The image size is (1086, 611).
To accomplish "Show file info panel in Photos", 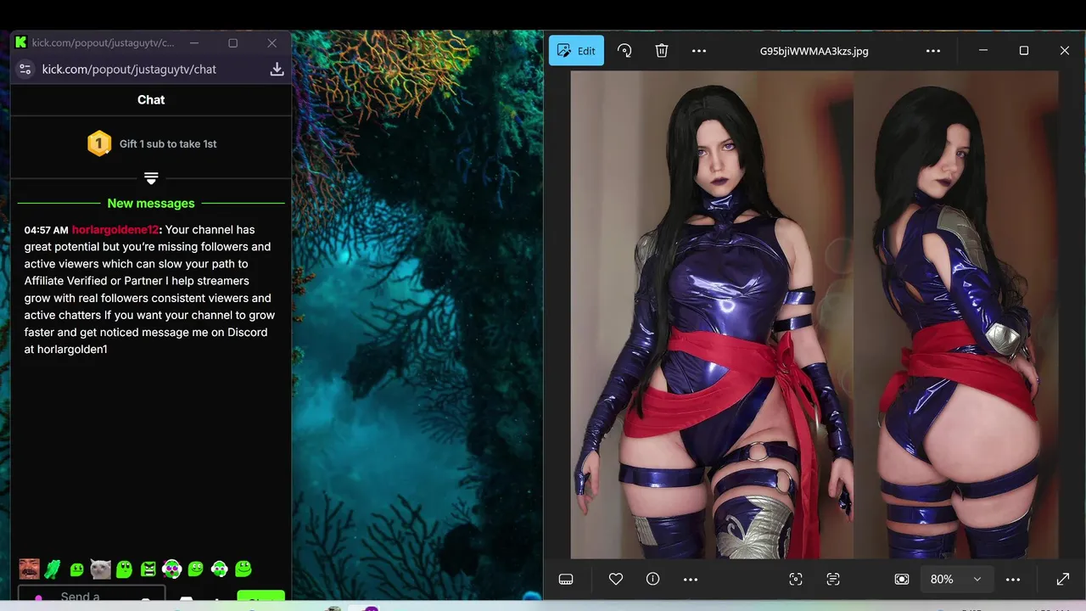I will point(652,579).
